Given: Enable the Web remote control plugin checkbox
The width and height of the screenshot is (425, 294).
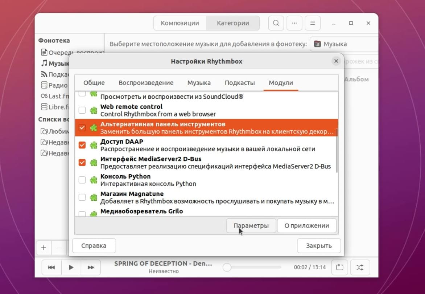Looking at the screenshot, I should [82, 110].
